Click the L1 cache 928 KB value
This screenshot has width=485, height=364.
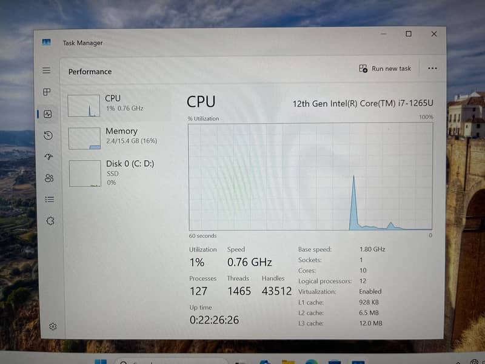click(369, 302)
